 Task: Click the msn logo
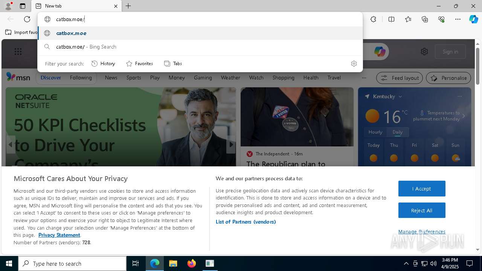(x=18, y=77)
